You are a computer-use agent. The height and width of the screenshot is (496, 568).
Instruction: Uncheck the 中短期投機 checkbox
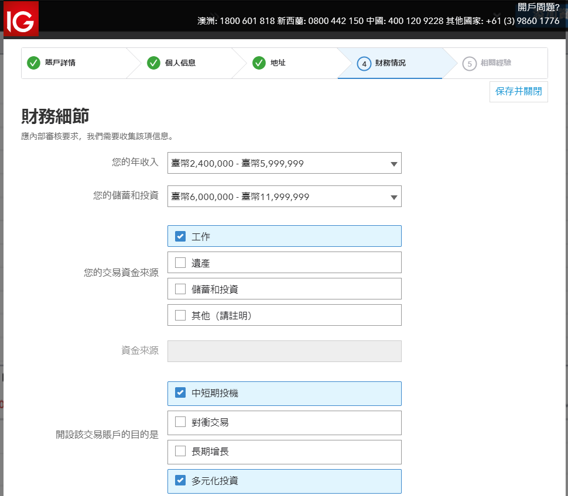tap(180, 393)
